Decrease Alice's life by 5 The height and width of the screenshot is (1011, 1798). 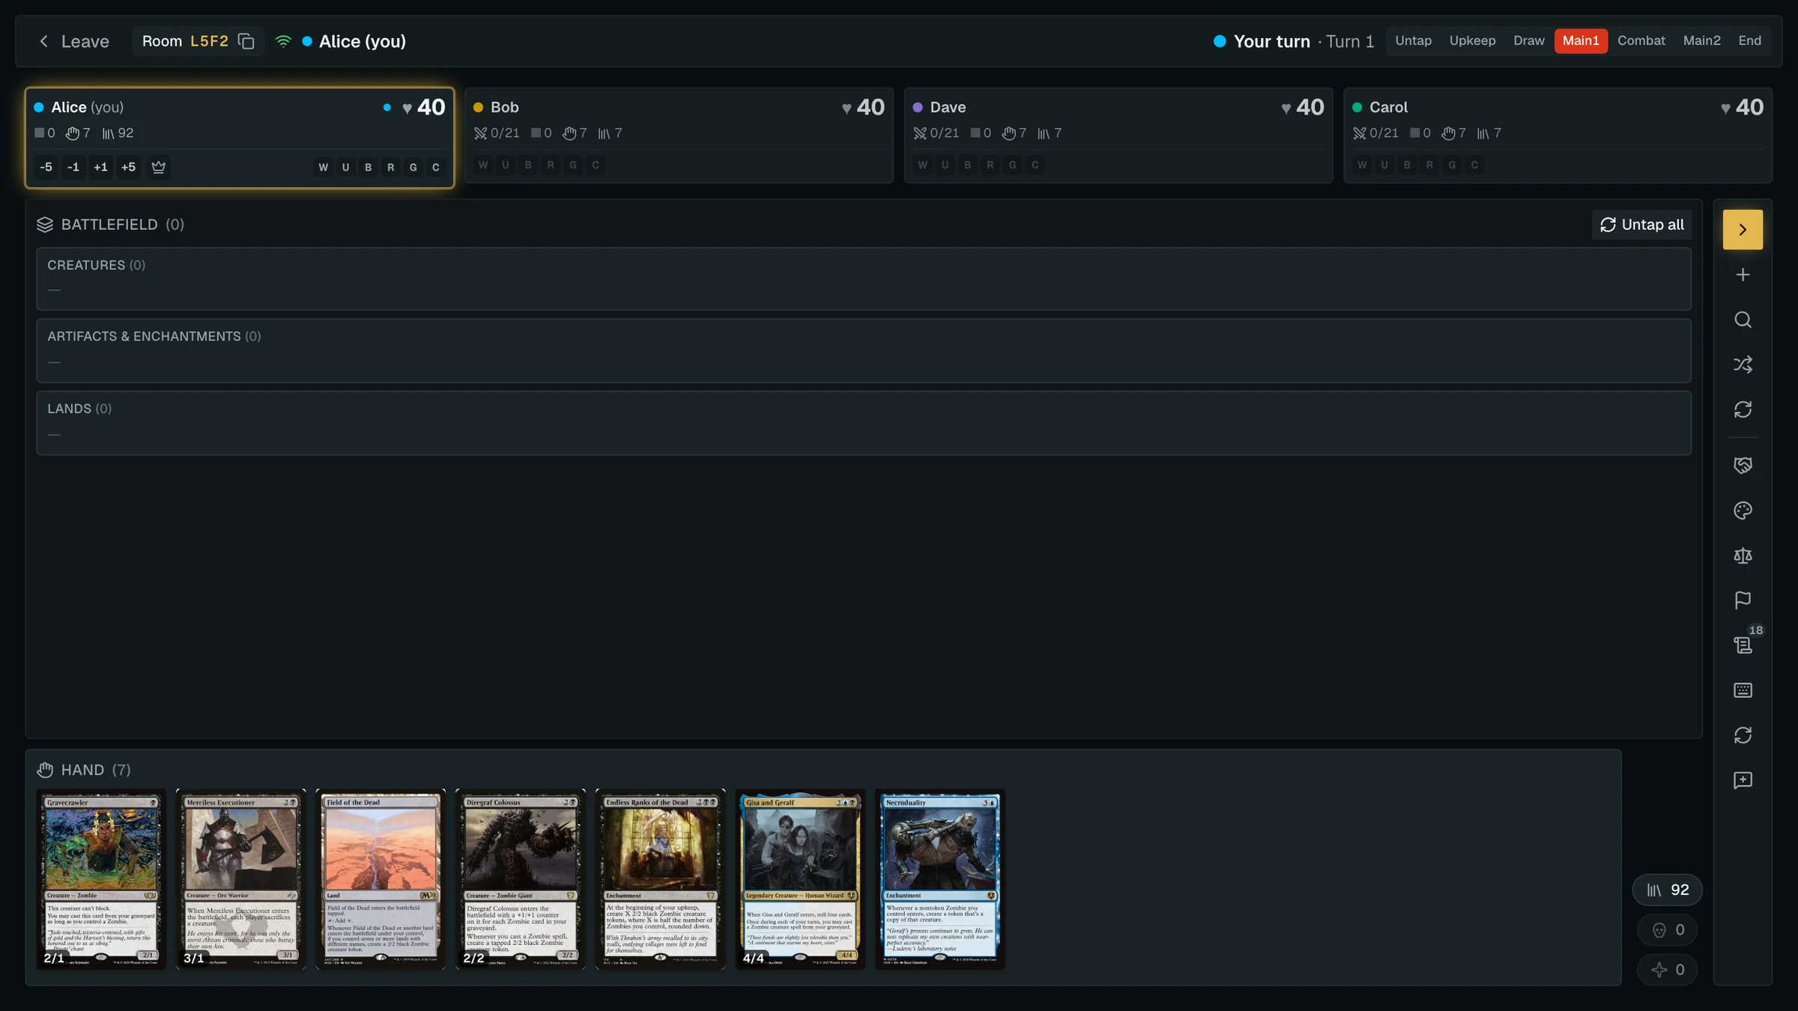(46, 167)
